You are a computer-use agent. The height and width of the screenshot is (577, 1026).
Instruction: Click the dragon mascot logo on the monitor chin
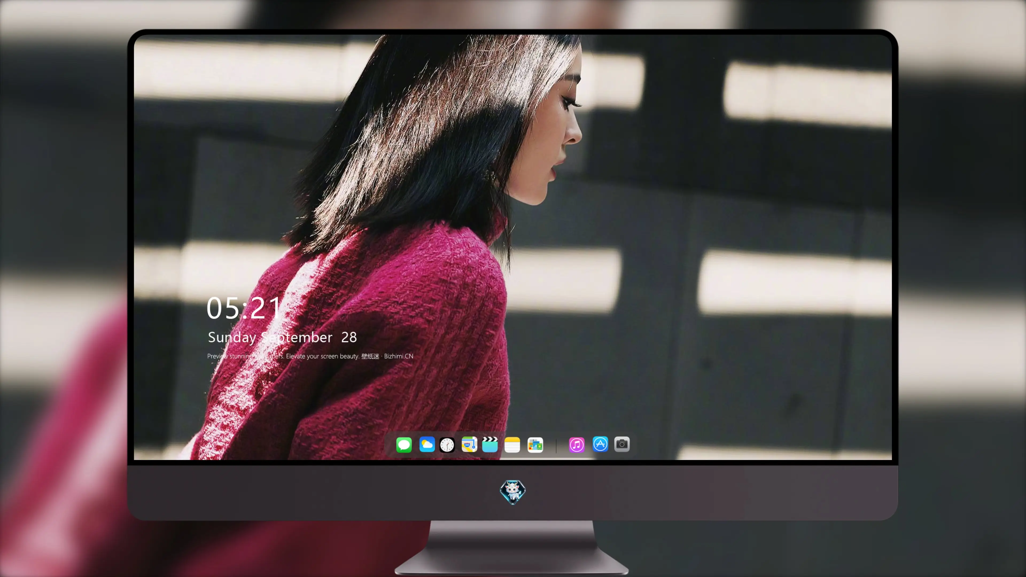click(513, 492)
